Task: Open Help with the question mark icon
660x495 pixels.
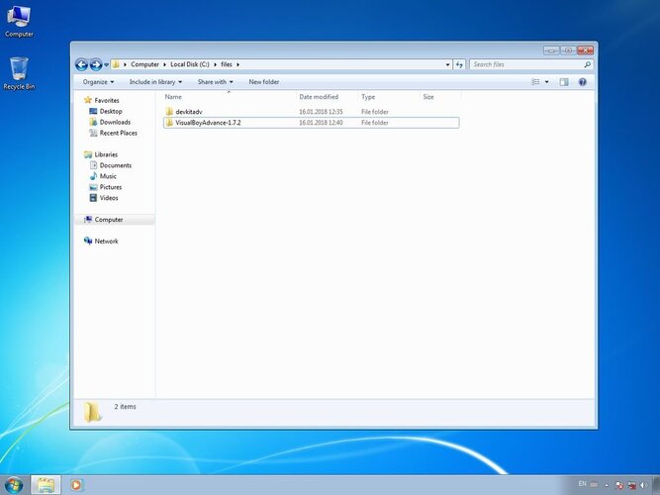Action: tap(583, 82)
